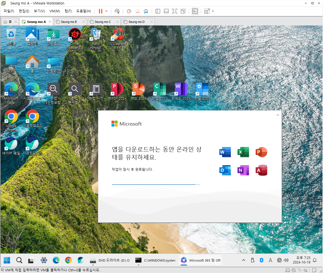Toggle the library sidebar view icon
The image size is (323, 273).
[x=158, y=11]
